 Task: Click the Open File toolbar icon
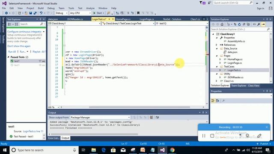[x=26, y=13]
